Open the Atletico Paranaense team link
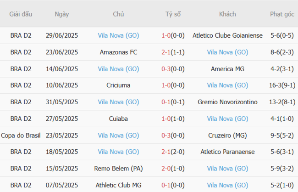 pos(227,152)
